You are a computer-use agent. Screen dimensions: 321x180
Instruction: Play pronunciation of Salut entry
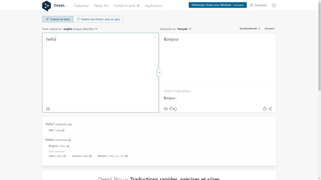[x=65, y=156]
